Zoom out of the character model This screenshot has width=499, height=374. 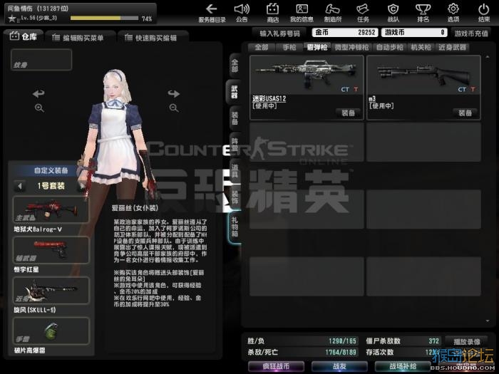click(x=174, y=108)
